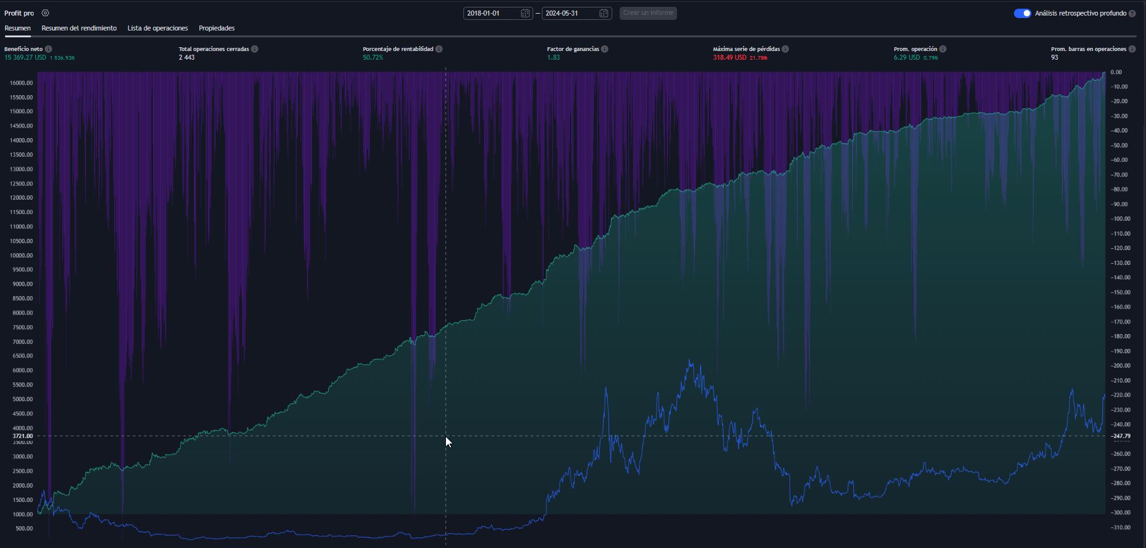Click average bars value 93
The height and width of the screenshot is (548, 1146).
pyautogui.click(x=1054, y=57)
